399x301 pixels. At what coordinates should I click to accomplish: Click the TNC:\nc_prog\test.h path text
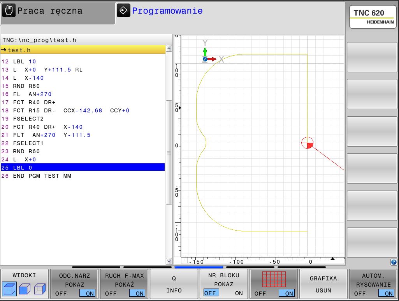point(39,40)
